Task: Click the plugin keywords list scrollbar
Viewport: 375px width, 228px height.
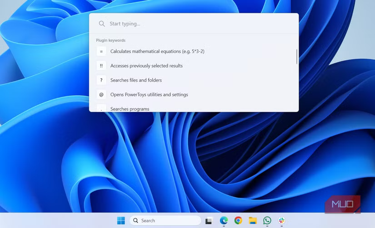Action: point(297,57)
